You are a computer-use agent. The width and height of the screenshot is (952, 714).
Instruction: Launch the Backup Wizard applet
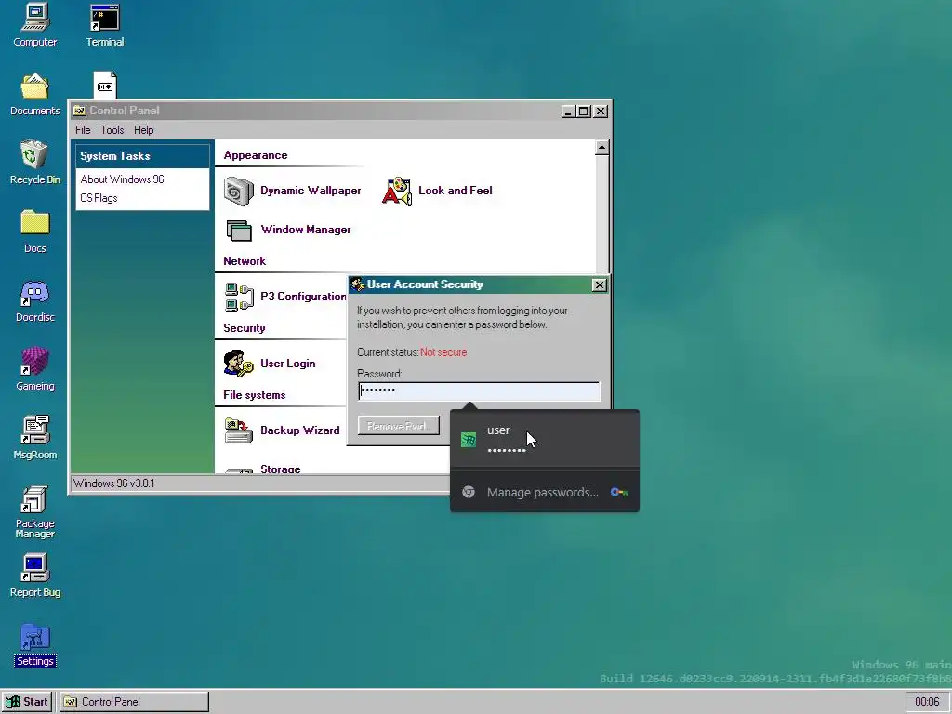(282, 430)
